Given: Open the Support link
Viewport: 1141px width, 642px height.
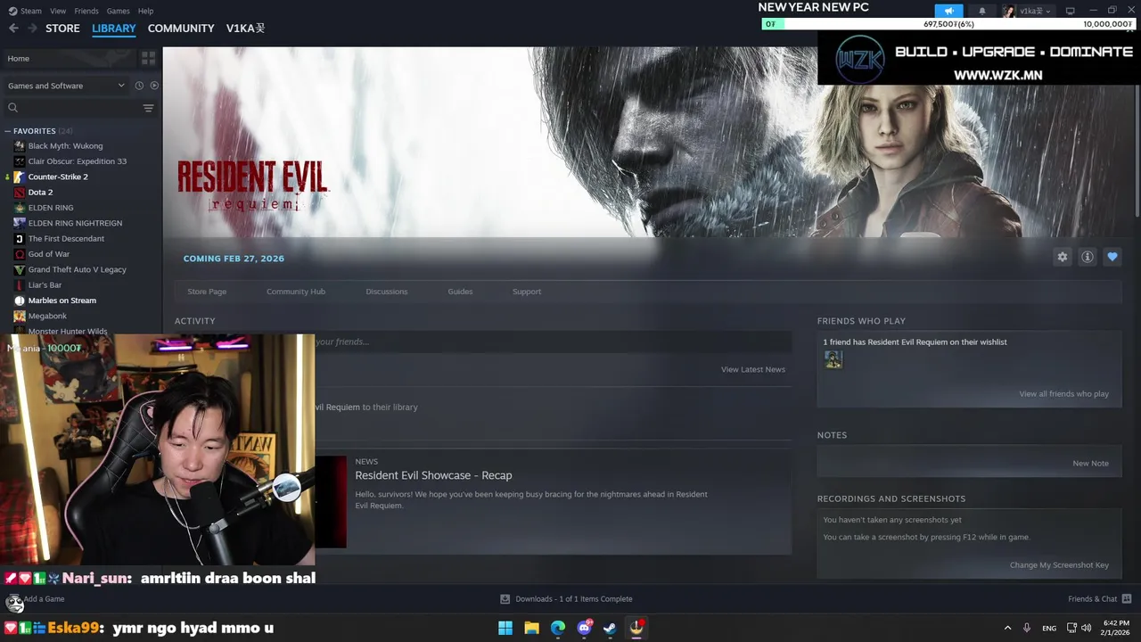Looking at the screenshot, I should 527,292.
